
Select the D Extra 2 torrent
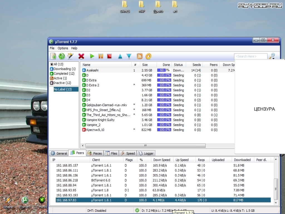coord(158,85)
